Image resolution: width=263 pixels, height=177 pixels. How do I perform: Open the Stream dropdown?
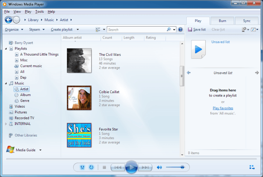tap(37, 30)
